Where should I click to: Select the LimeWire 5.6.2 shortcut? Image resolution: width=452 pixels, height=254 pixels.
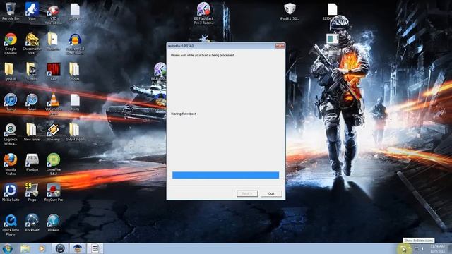(54, 164)
